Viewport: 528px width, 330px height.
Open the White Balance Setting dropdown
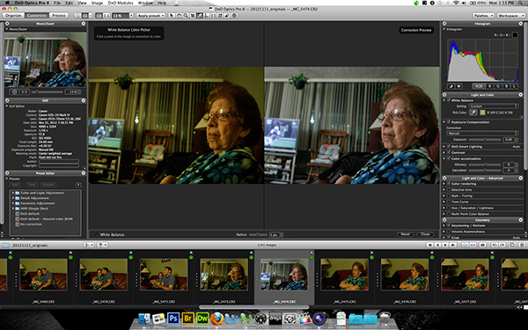point(494,106)
